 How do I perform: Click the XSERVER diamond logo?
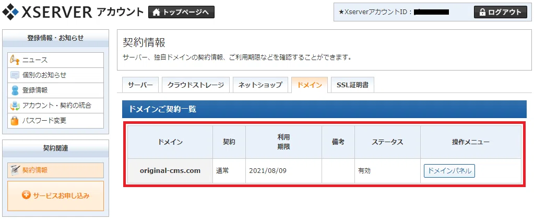tap(10, 12)
